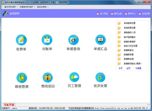Open the 计算器 link
Image resolution: width=152 pixels, height=111 pixels.
138,68
